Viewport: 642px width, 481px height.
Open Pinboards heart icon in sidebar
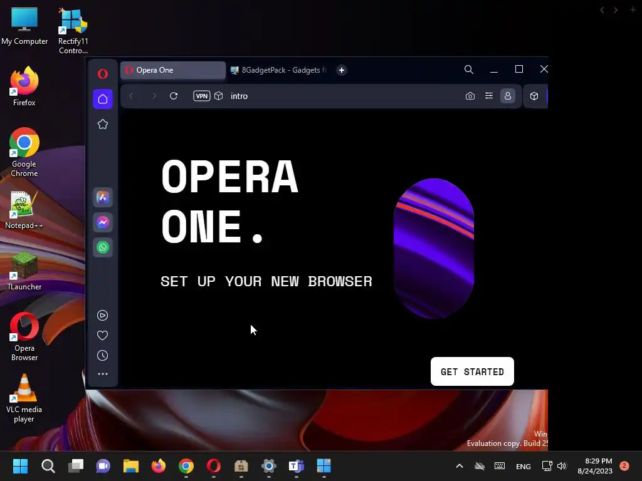click(102, 336)
